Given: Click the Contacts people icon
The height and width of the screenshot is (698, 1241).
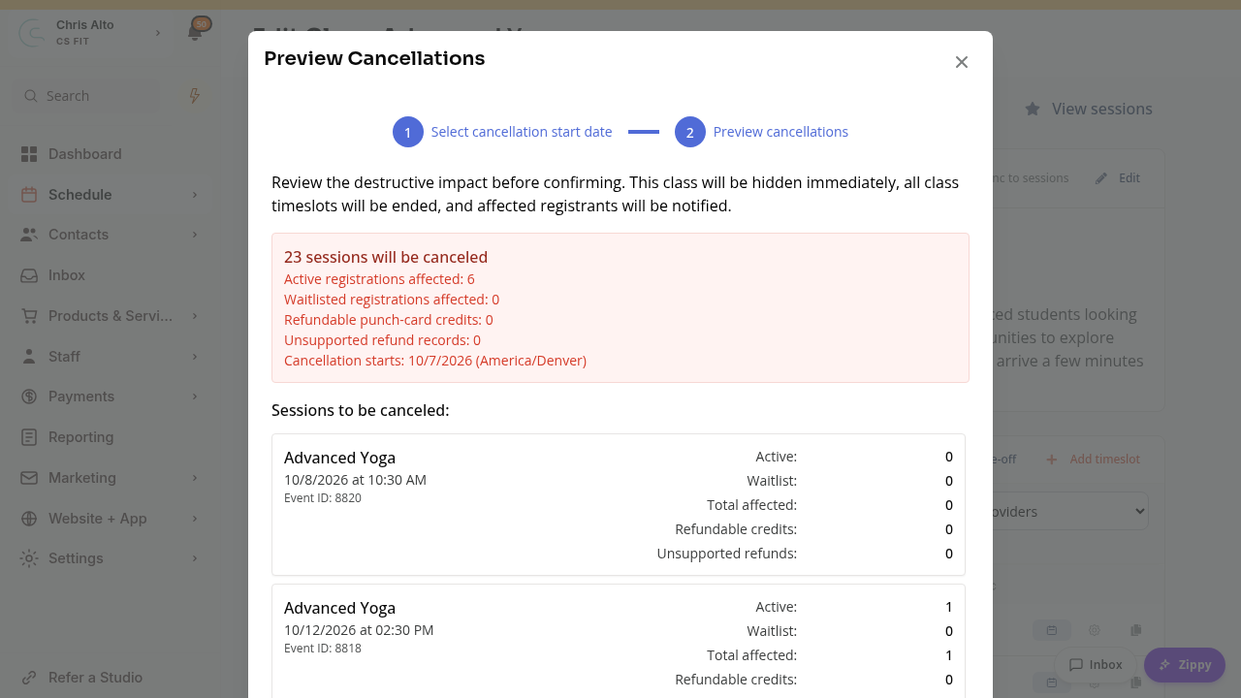Looking at the screenshot, I should [x=29, y=235].
